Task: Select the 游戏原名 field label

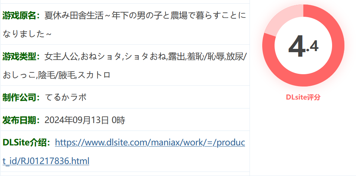Action: point(21,16)
